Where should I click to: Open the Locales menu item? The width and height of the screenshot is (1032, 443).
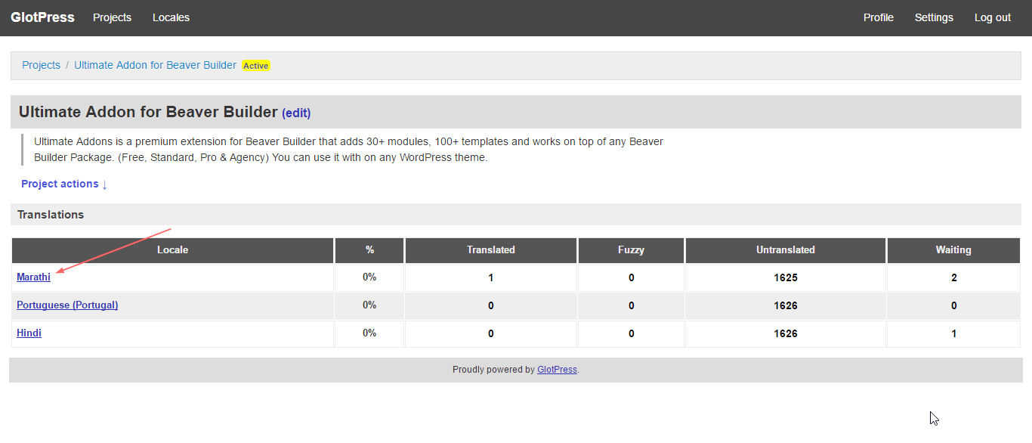click(x=171, y=17)
